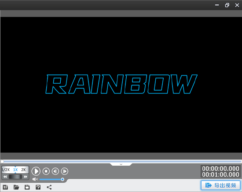This screenshot has height=192, width=242.
Task: Click the rewind double-arrow button
Action: click(x=5, y=177)
